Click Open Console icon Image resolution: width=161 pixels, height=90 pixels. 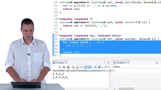(106, 67)
